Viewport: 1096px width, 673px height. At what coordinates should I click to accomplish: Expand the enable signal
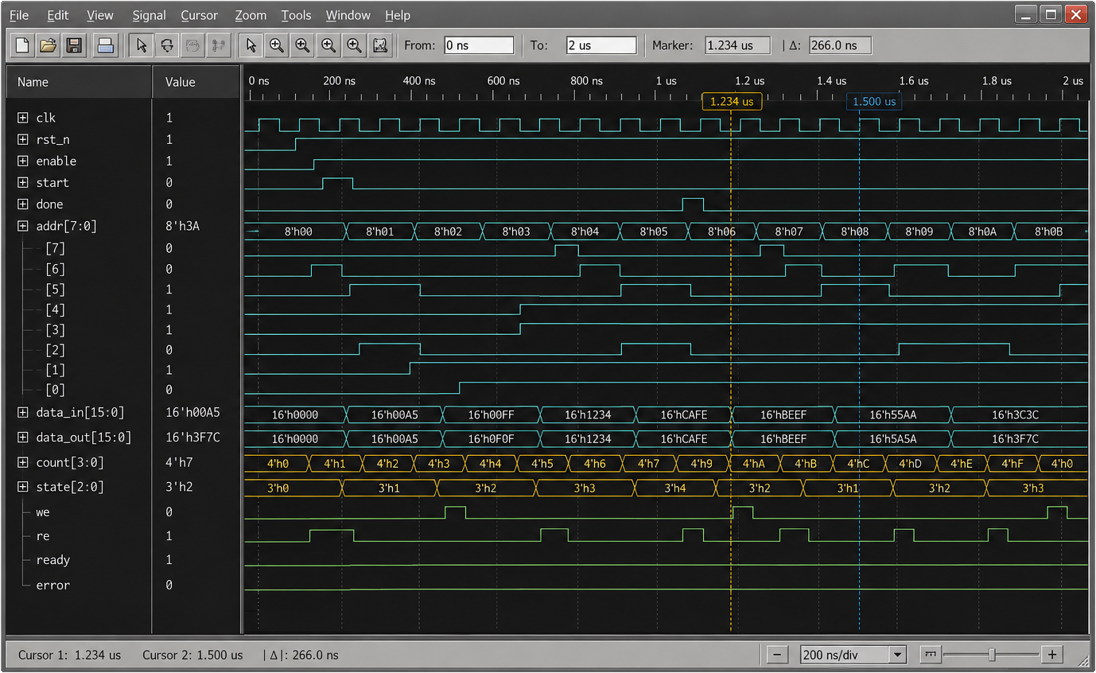click(22, 161)
